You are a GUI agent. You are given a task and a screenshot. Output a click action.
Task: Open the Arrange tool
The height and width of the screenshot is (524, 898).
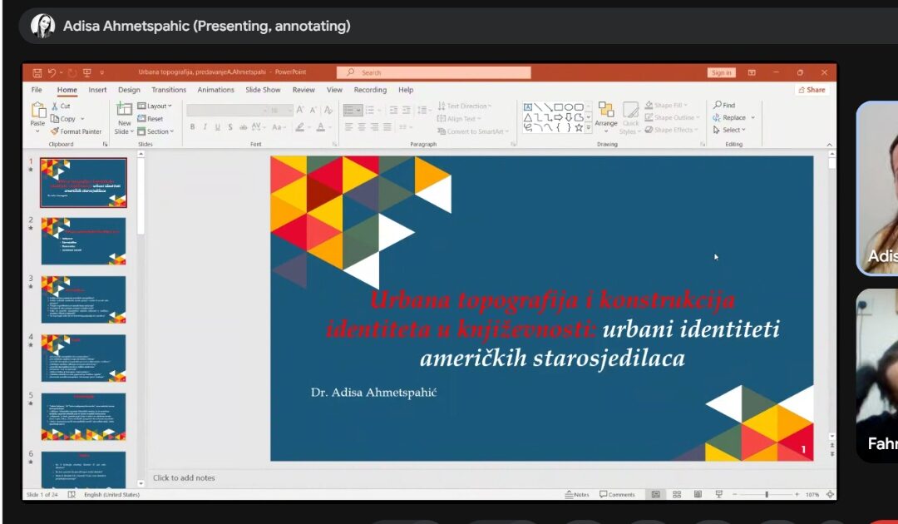coord(606,112)
